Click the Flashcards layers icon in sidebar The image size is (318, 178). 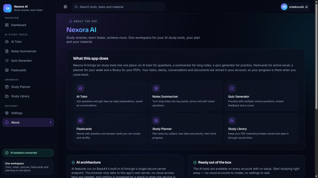pyautogui.click(x=7, y=70)
